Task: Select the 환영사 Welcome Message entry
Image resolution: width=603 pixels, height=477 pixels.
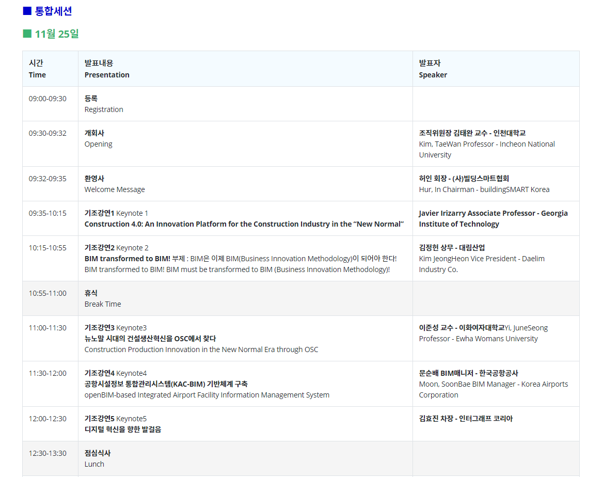Action: tap(115, 184)
